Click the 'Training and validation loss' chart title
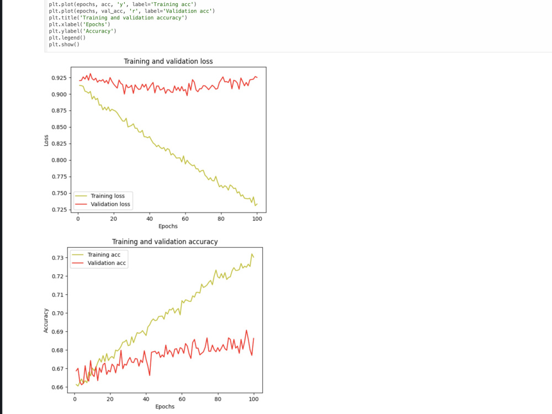 [168, 61]
